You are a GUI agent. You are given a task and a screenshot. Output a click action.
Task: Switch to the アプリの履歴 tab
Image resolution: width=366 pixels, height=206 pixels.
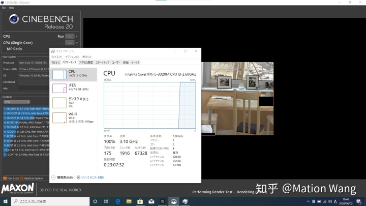click(86, 63)
